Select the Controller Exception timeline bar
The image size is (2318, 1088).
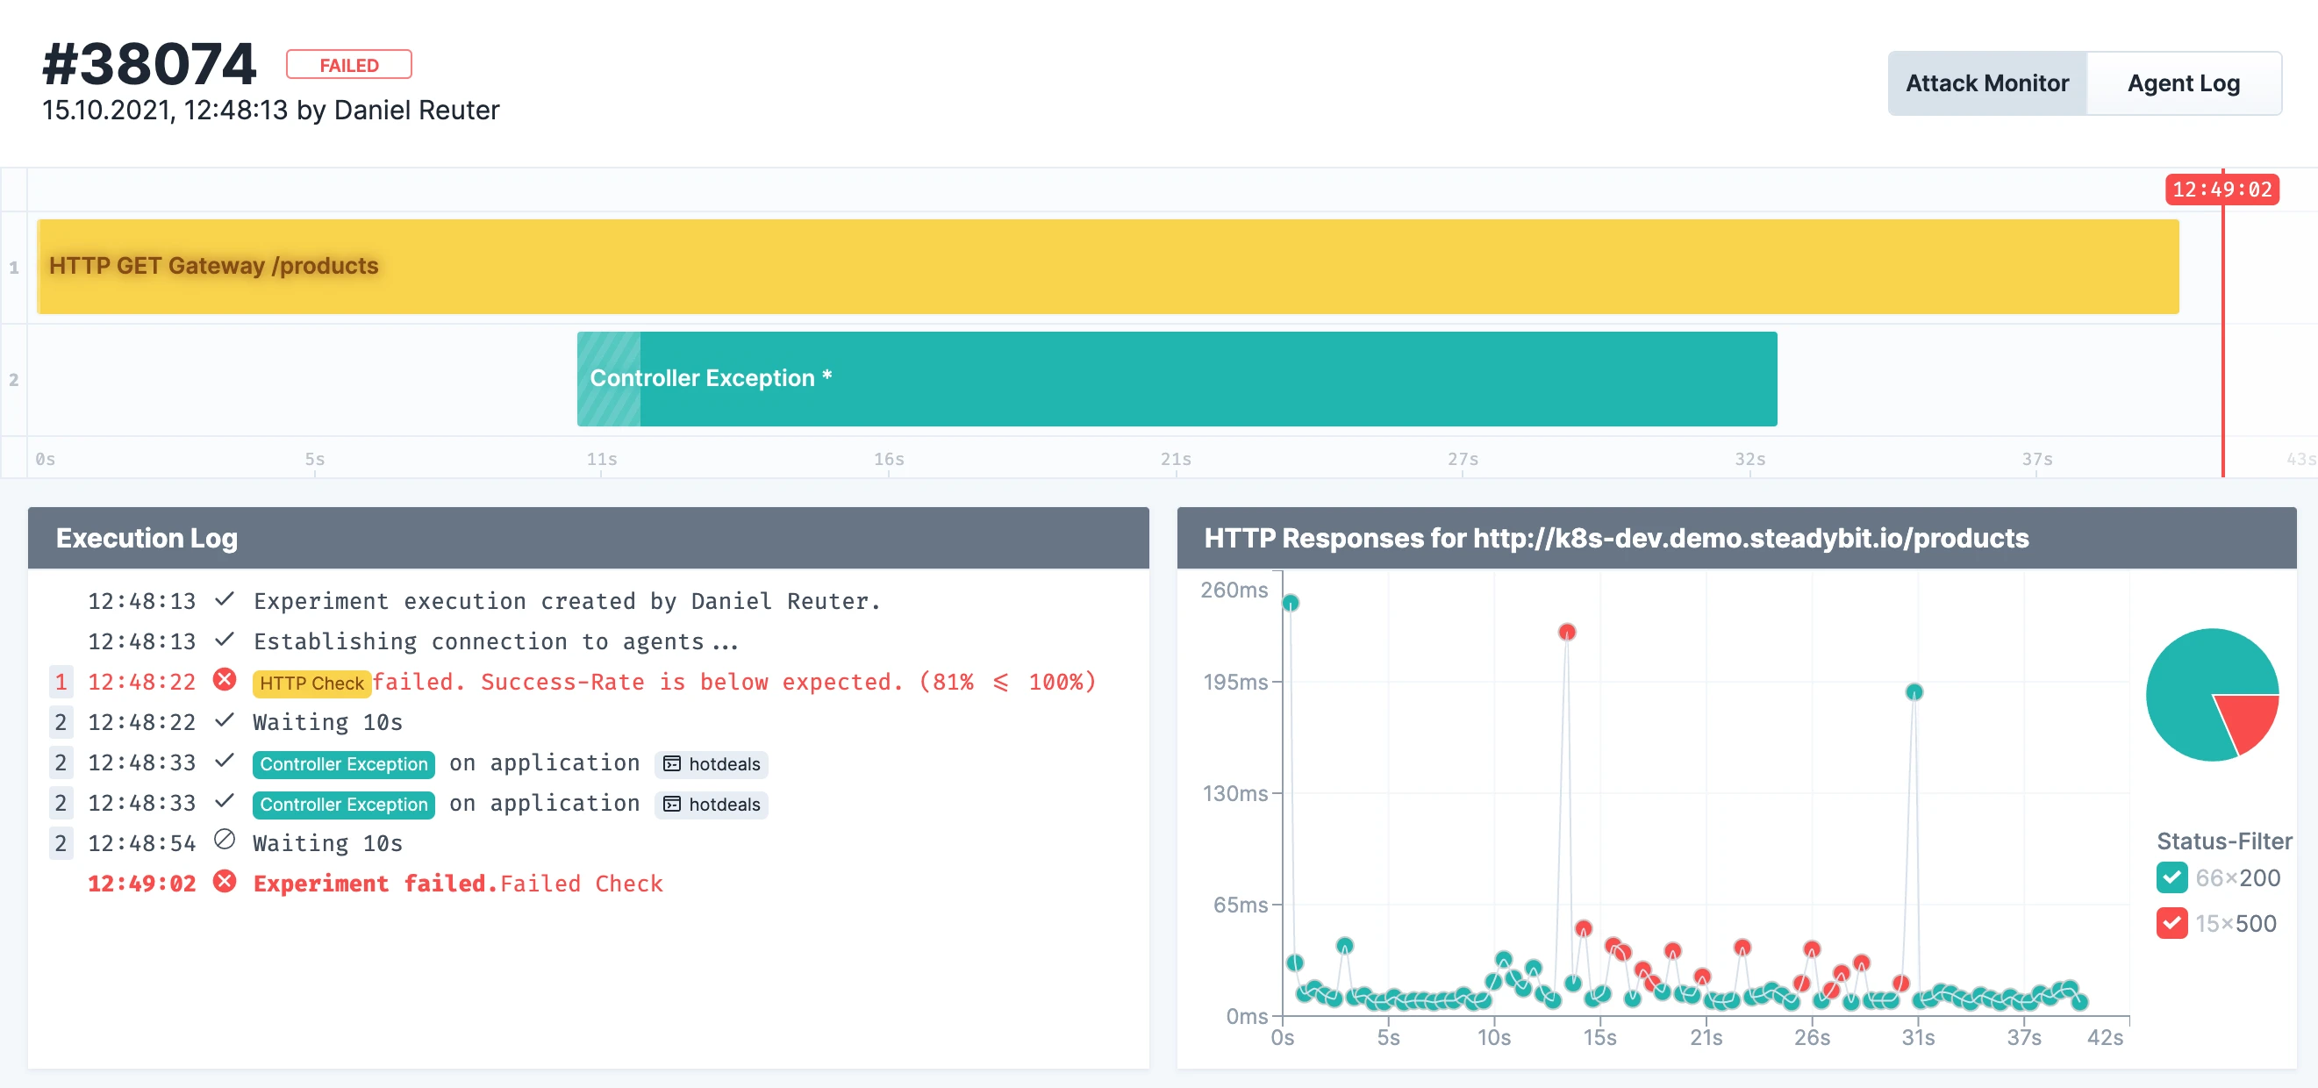[x=1177, y=379]
